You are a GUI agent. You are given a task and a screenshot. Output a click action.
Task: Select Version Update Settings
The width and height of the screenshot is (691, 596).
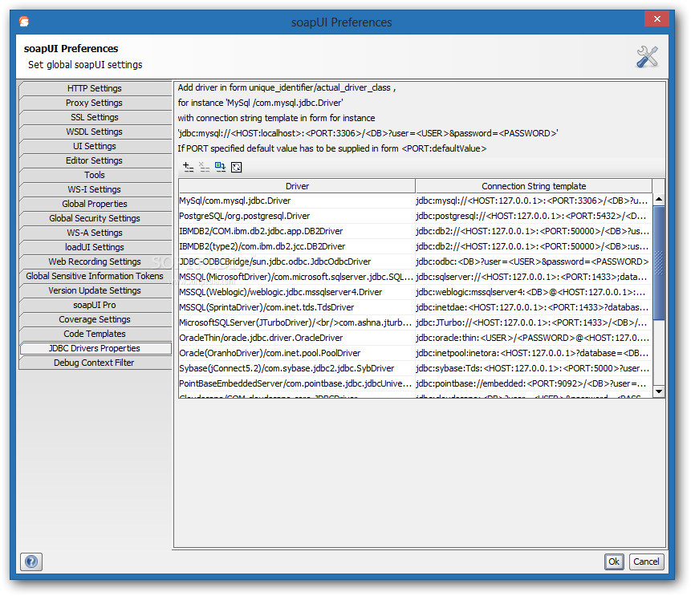click(x=95, y=290)
